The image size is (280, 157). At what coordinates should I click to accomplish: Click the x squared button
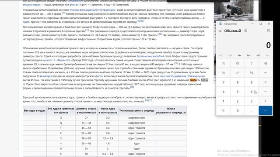(237, 73)
